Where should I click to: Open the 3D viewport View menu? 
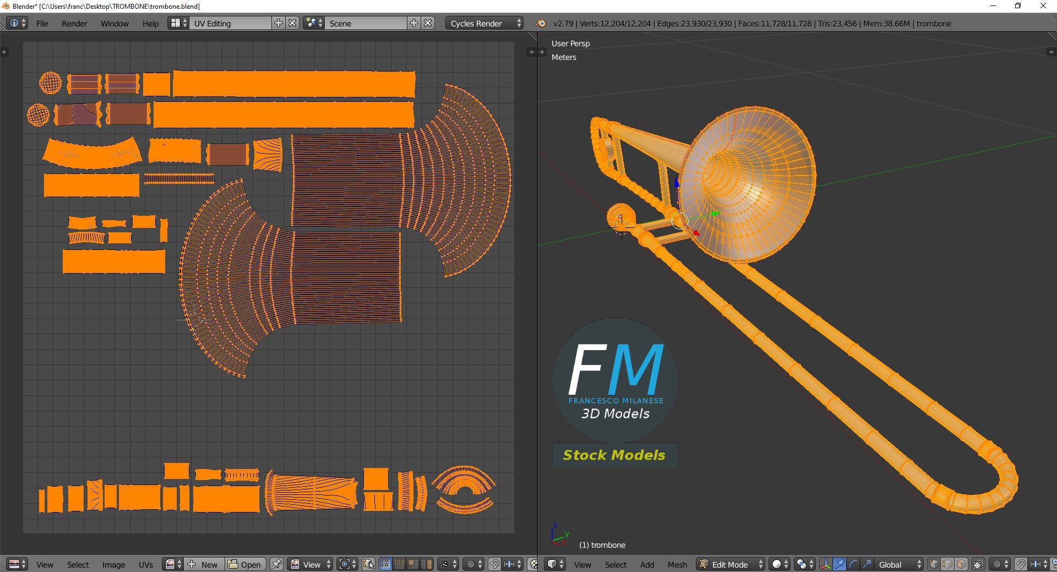tap(582, 565)
